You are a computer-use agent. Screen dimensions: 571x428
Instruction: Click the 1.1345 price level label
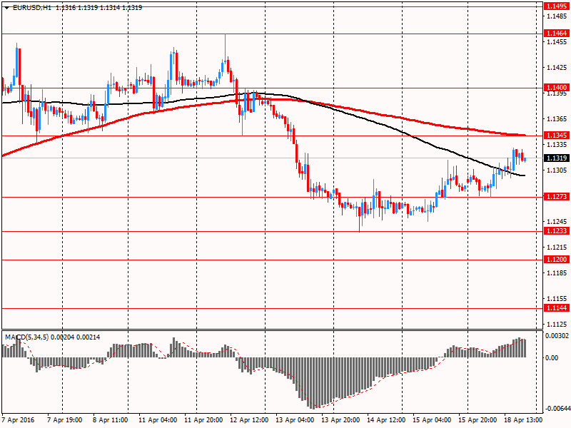click(x=557, y=136)
